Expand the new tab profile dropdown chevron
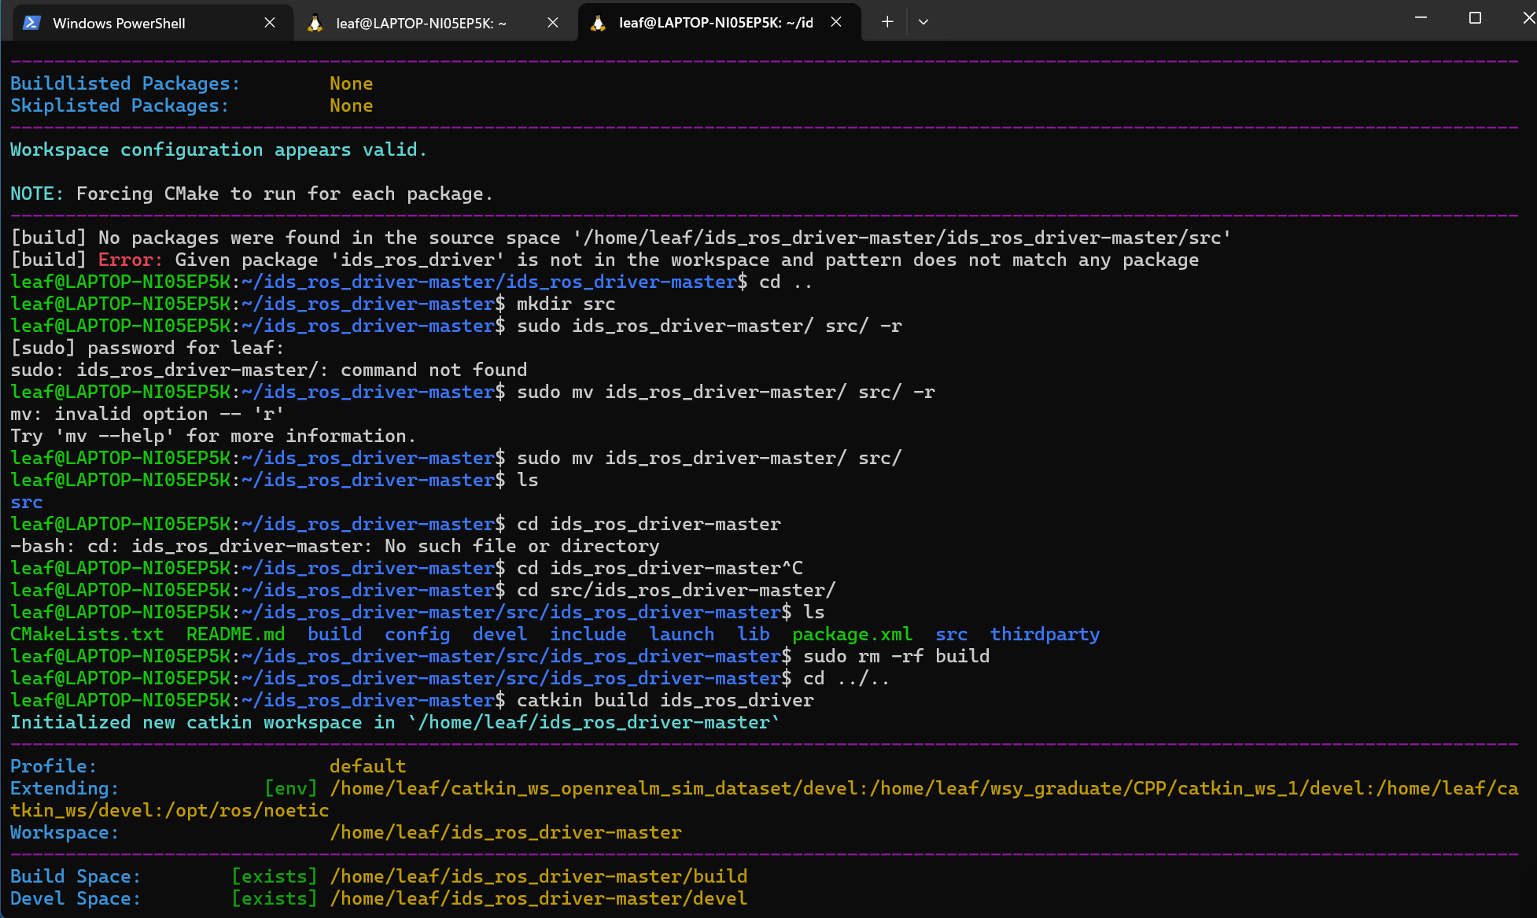Image resolution: width=1537 pixels, height=918 pixels. (923, 22)
